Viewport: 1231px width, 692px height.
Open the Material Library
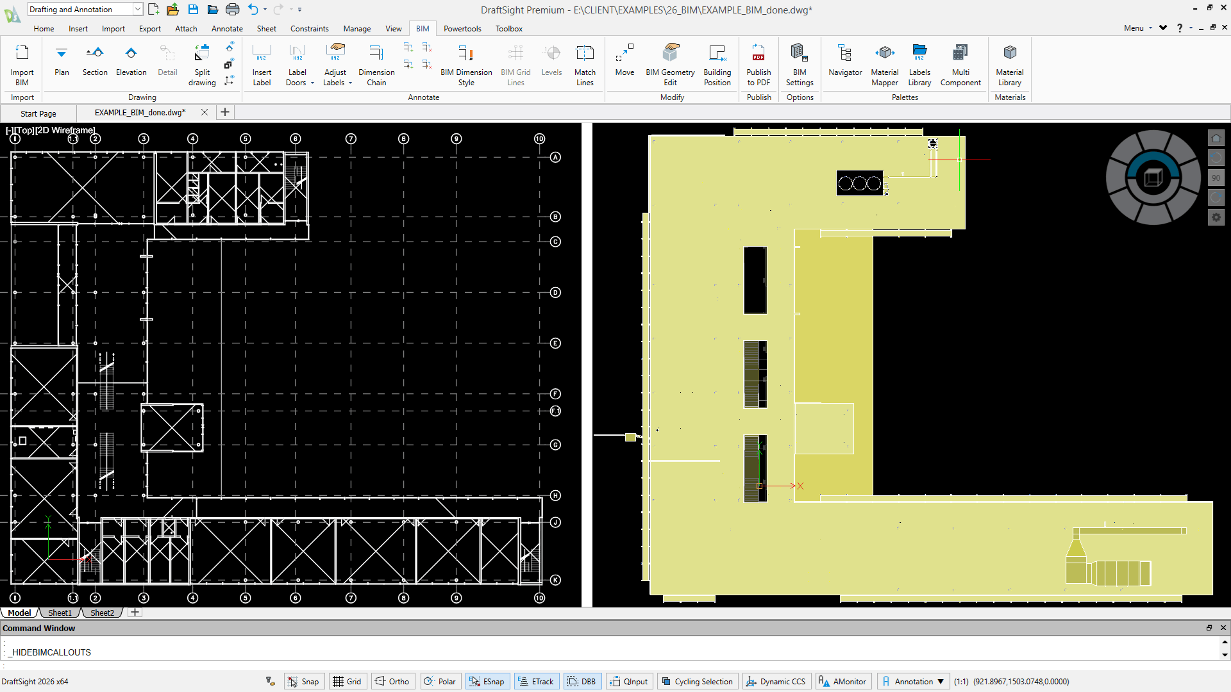[1010, 65]
